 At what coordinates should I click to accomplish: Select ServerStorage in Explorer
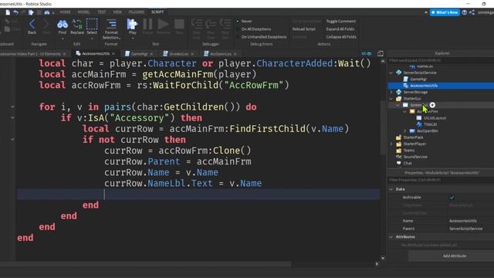[415, 92]
